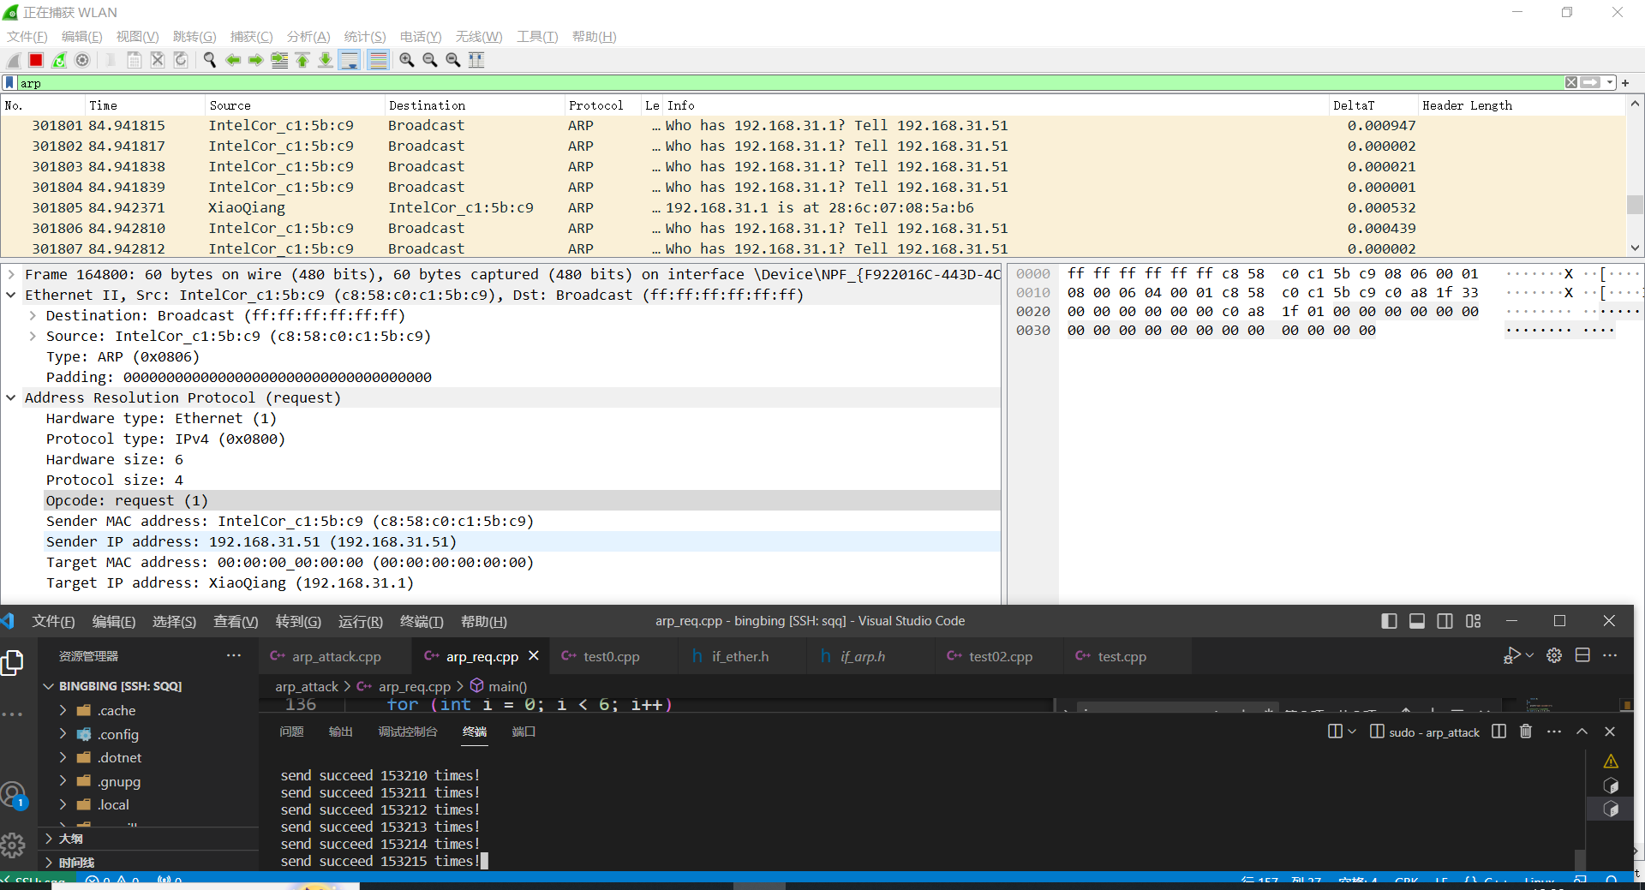Open VS Code 运行(R) menu
The width and height of the screenshot is (1645, 890).
[361, 622]
